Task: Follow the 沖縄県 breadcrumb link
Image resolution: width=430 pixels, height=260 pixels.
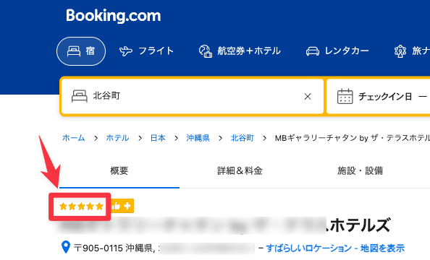Action: pos(198,138)
